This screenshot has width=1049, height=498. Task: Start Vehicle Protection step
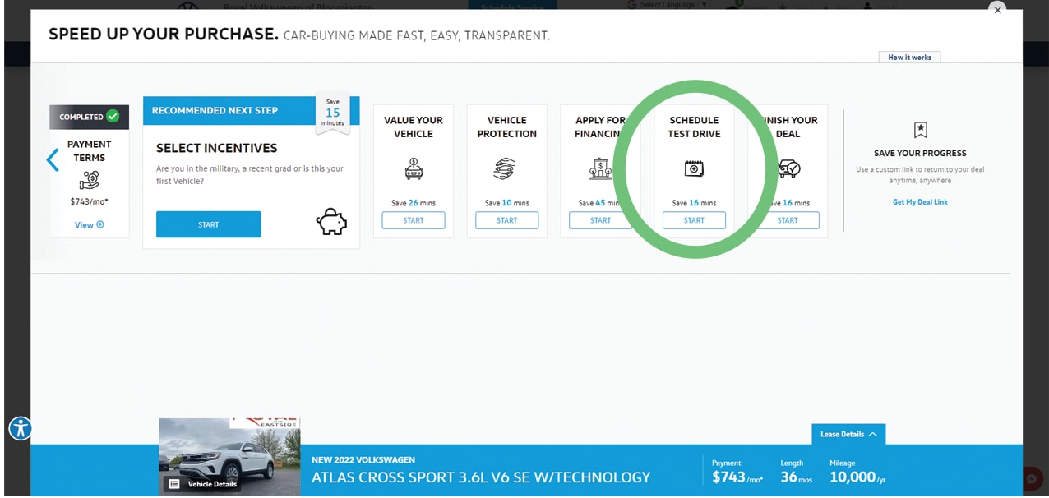click(507, 220)
